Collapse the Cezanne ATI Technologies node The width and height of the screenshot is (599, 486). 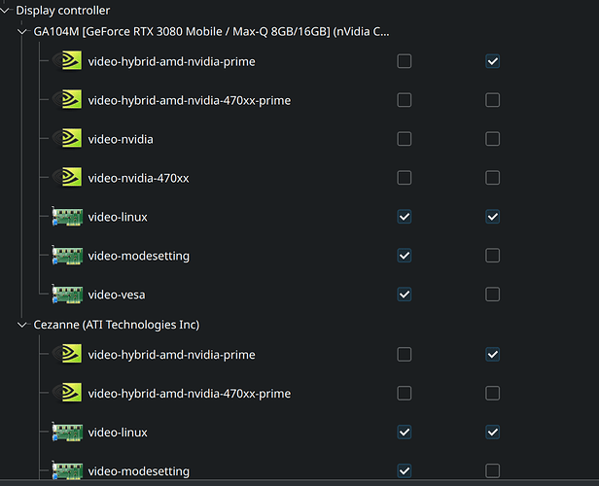pyautogui.click(x=22, y=325)
